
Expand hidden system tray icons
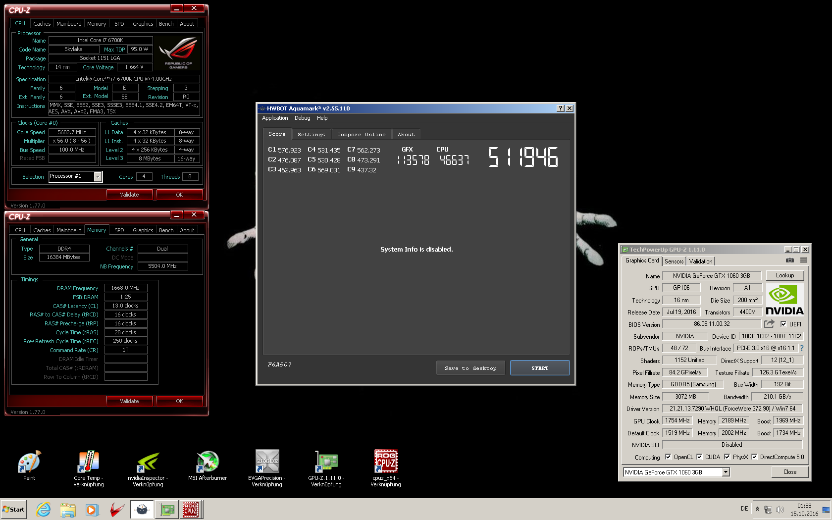(757, 509)
